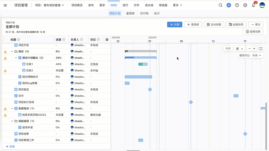269x151 pixels.
Task: Open the ··· 更多 actions button
Action: [256, 25]
